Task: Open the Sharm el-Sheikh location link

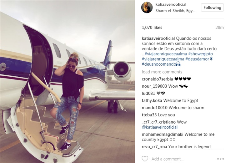Action: click(175, 11)
